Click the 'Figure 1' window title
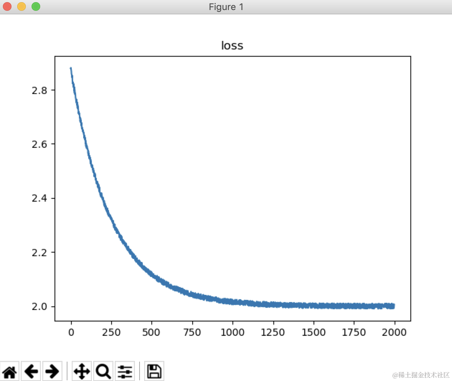Image resolution: width=452 pixels, height=381 pixels. pyautogui.click(x=226, y=7)
